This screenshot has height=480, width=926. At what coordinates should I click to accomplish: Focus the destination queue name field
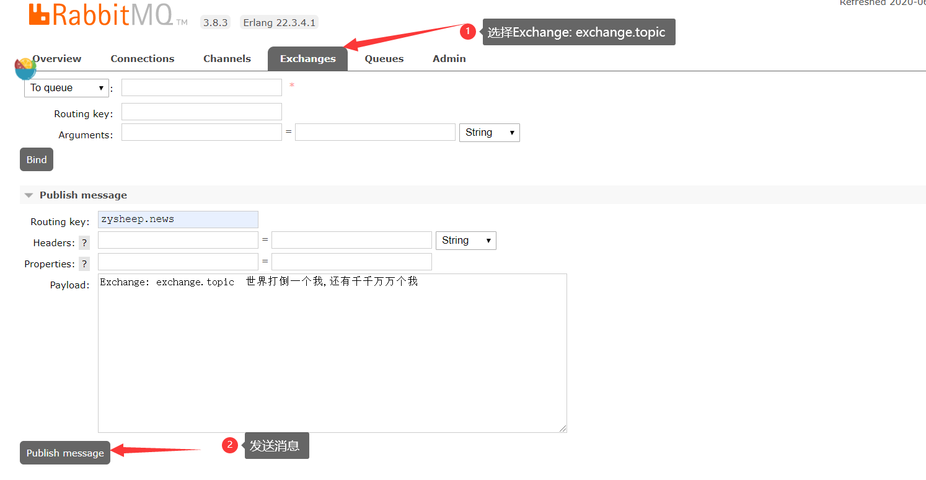click(201, 87)
